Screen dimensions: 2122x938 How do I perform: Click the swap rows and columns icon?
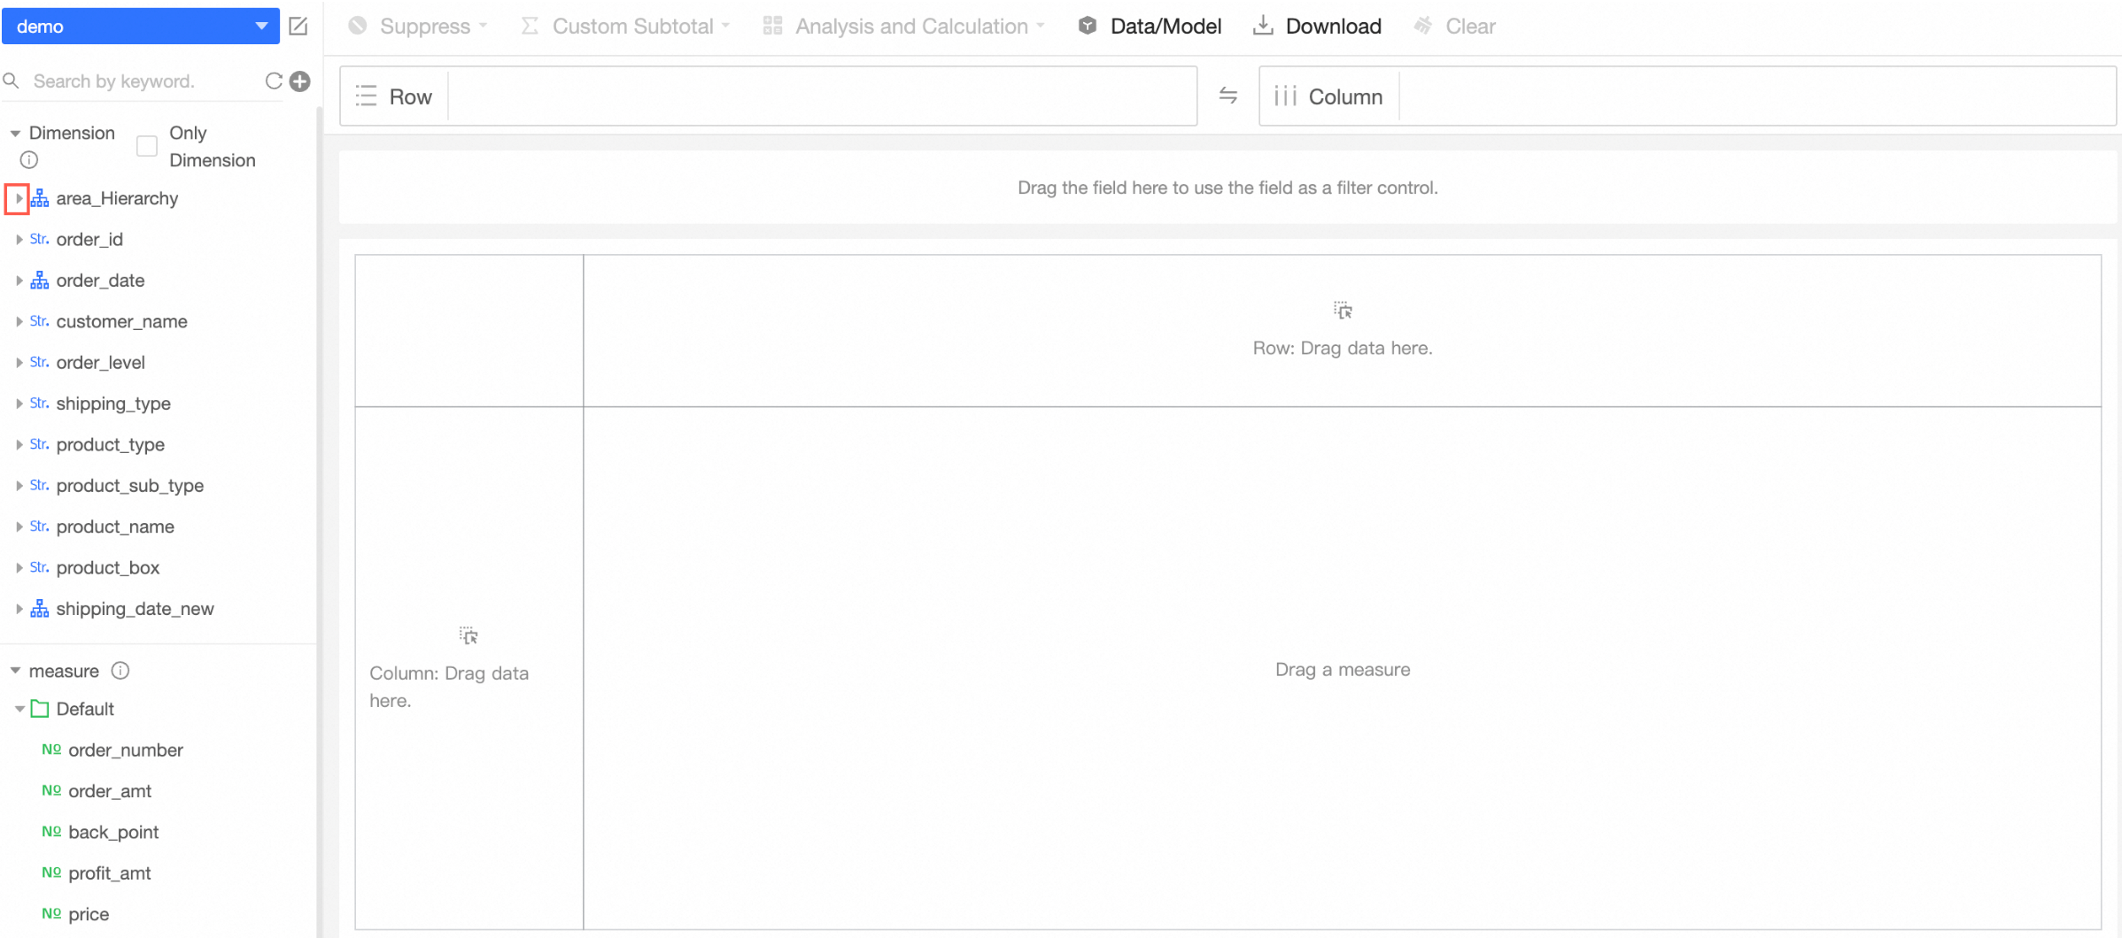[1228, 96]
